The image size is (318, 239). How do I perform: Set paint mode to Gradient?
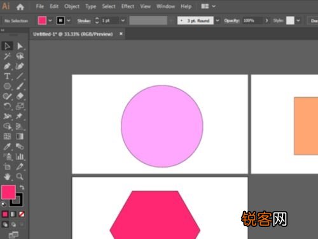coord(13,214)
